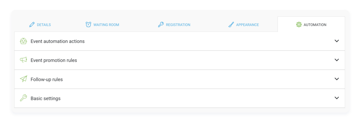Expand Basic settings chevron arrow
The image size is (356, 127).
pyautogui.click(x=337, y=98)
